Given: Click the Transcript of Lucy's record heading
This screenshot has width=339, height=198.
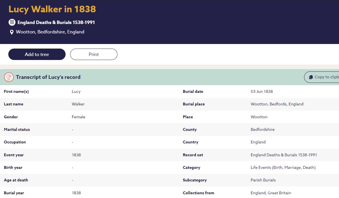Looking at the screenshot, I should coord(48,77).
